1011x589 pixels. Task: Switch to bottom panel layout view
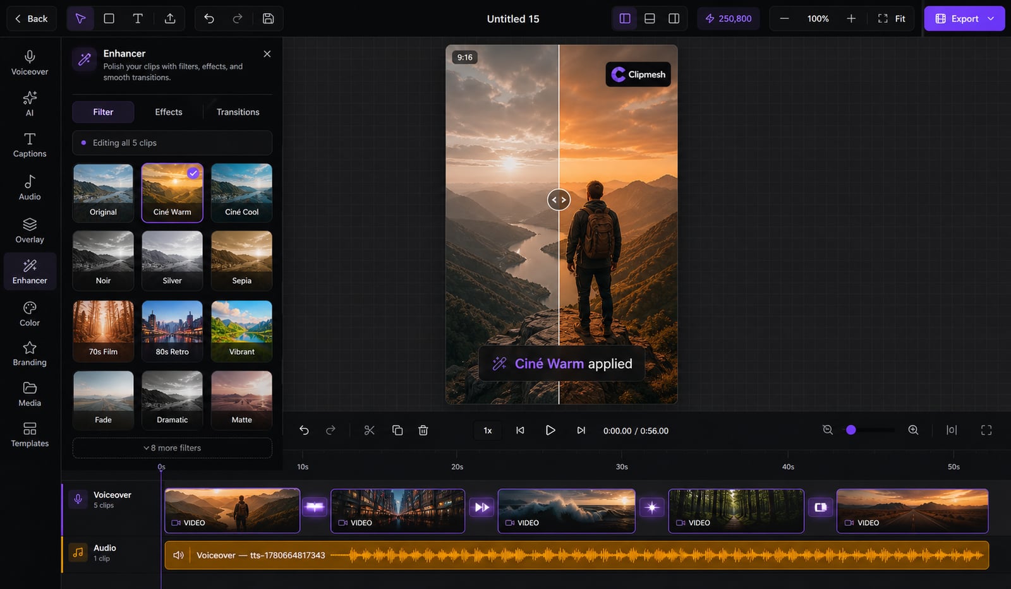650,18
